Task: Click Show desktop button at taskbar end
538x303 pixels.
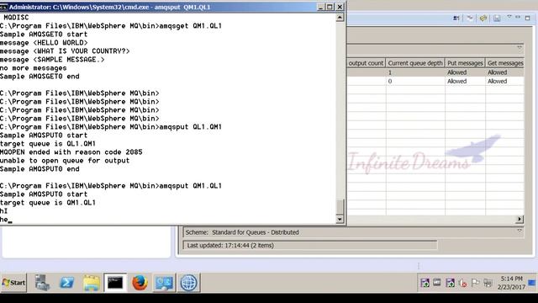Action: [x=532, y=283]
